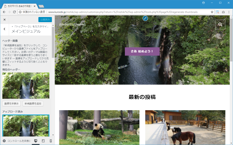The image size is (233, 145).
Task: Switch to mobile preview mode
Action: [x=51, y=141]
